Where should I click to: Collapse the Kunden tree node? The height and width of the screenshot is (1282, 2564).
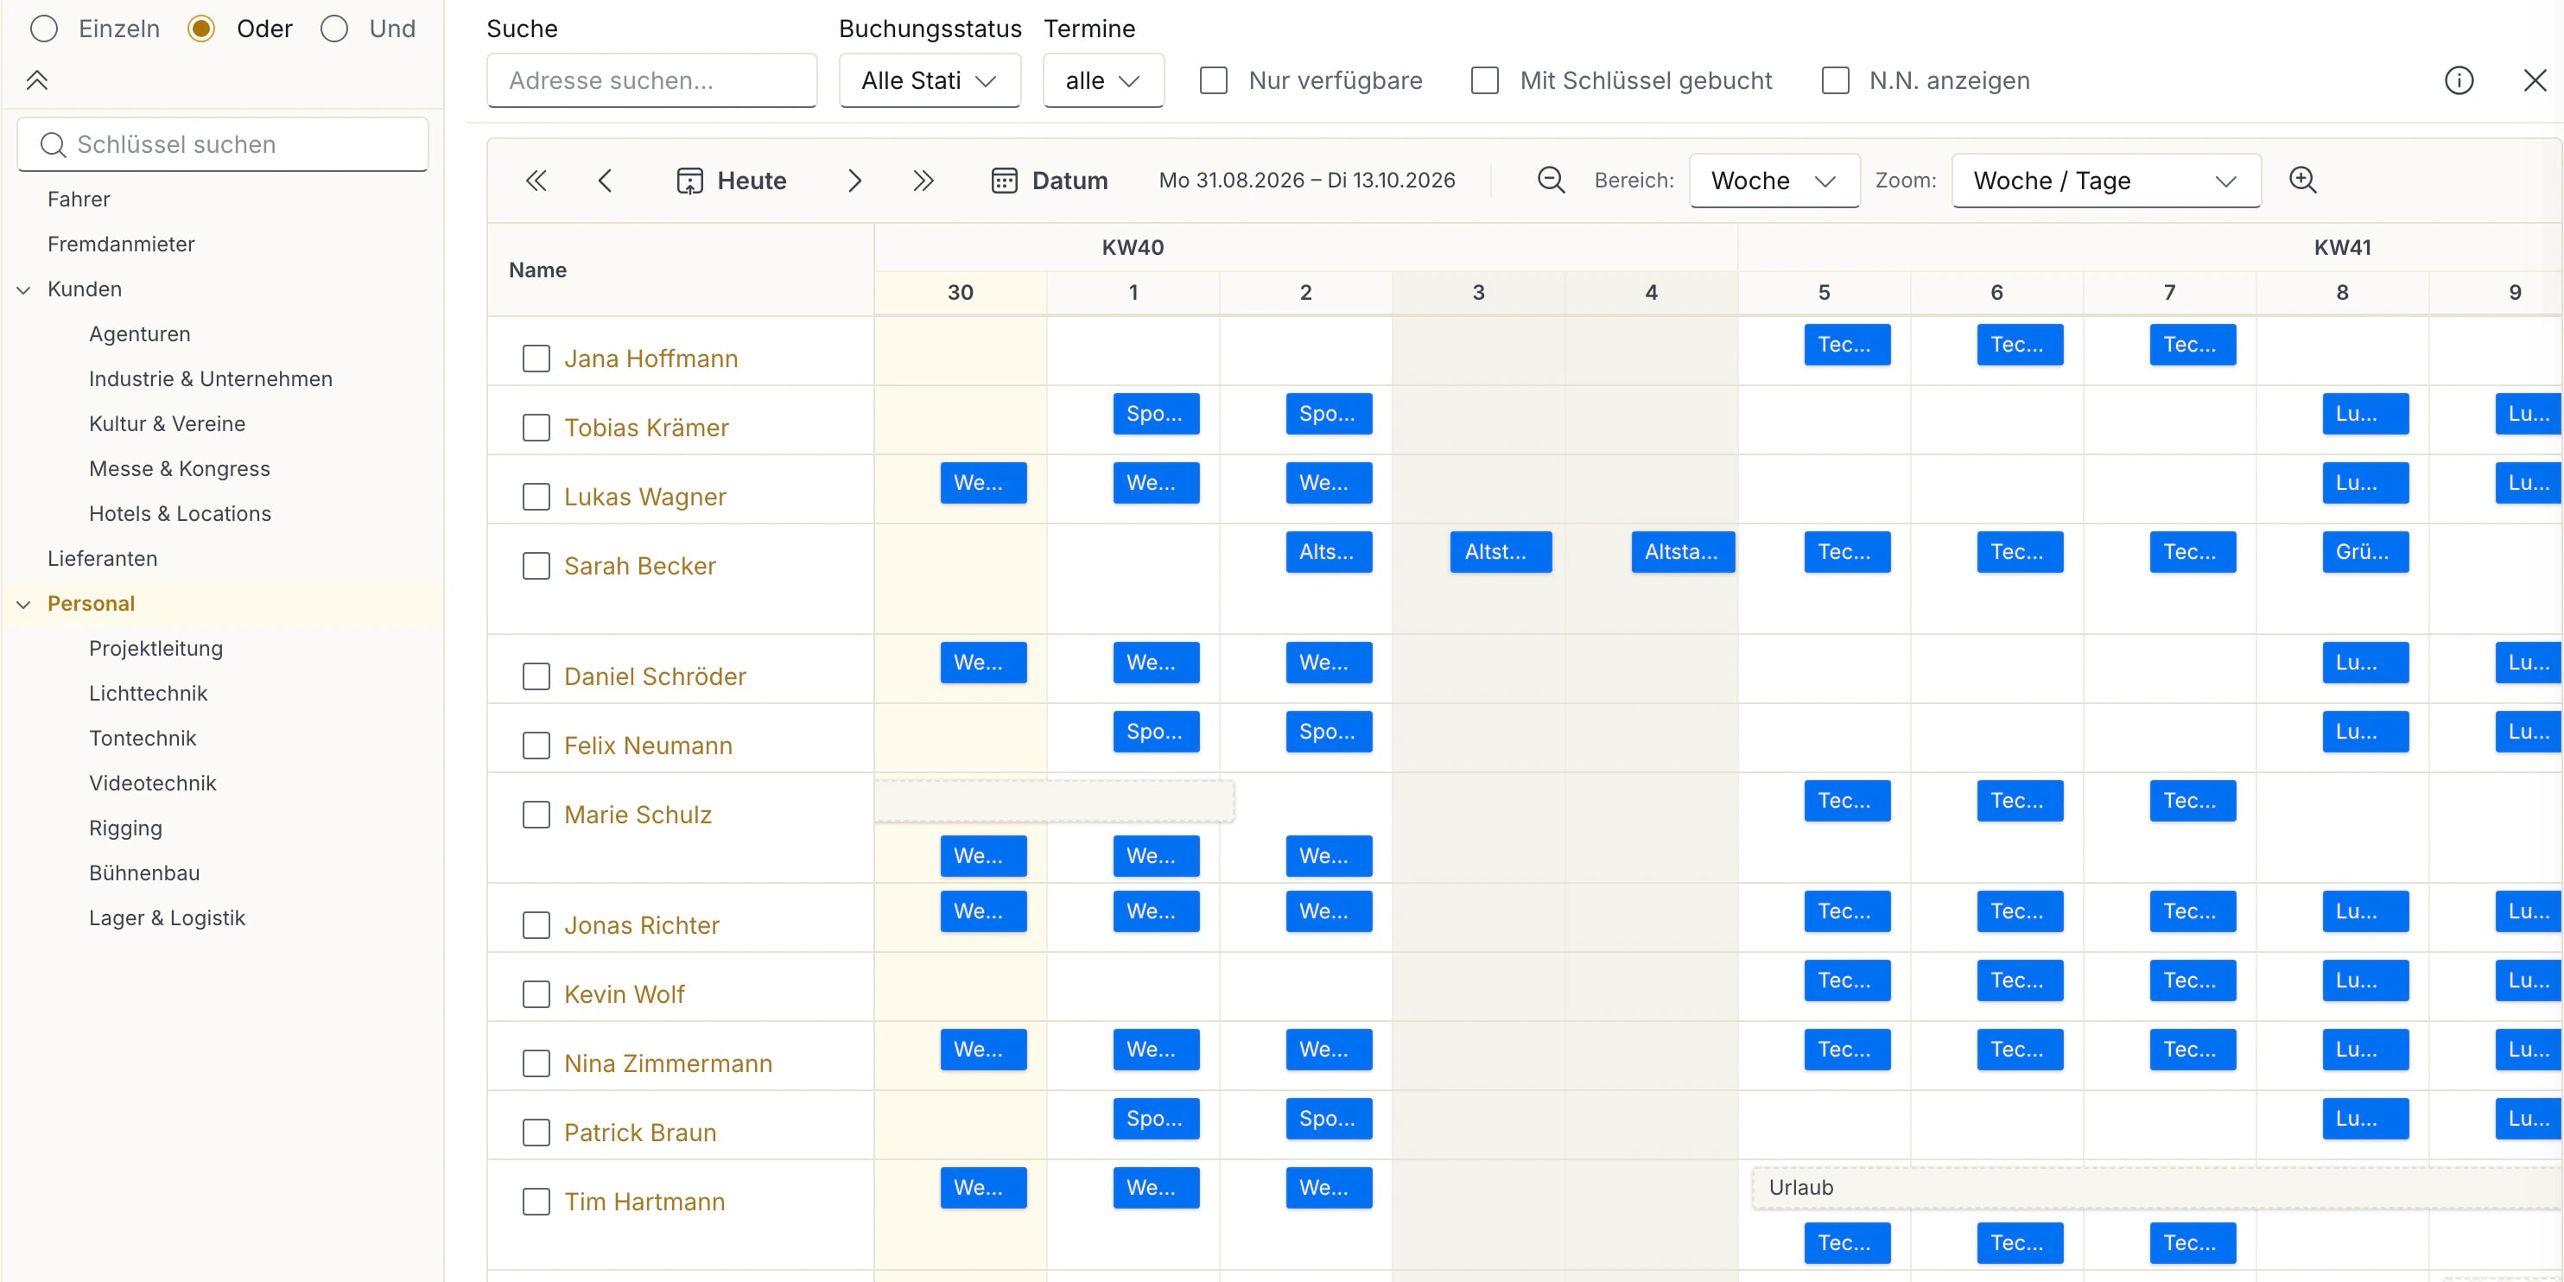click(x=24, y=289)
